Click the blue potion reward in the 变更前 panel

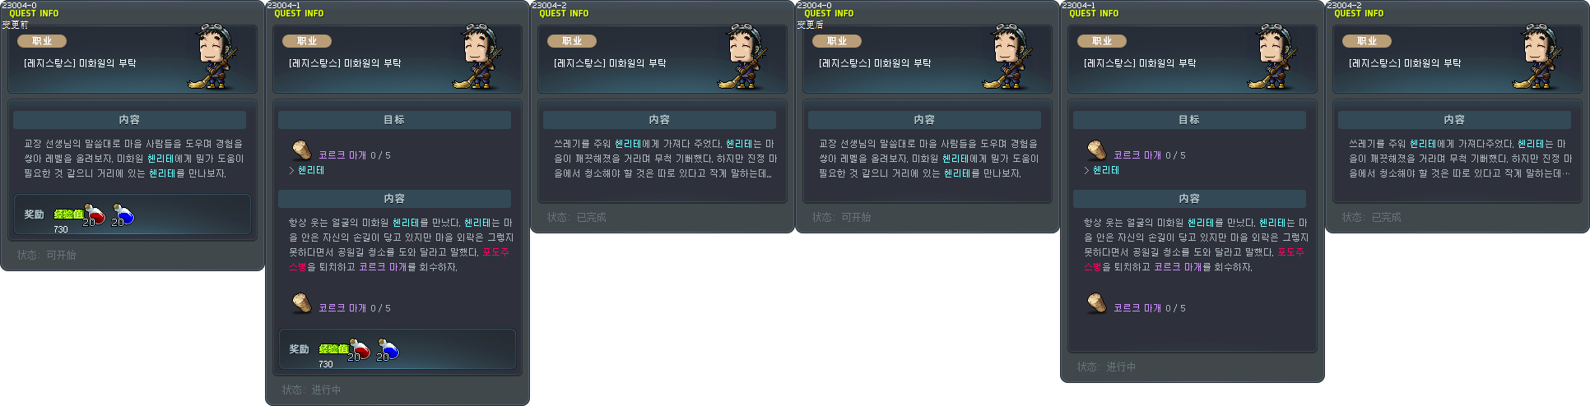click(x=123, y=215)
